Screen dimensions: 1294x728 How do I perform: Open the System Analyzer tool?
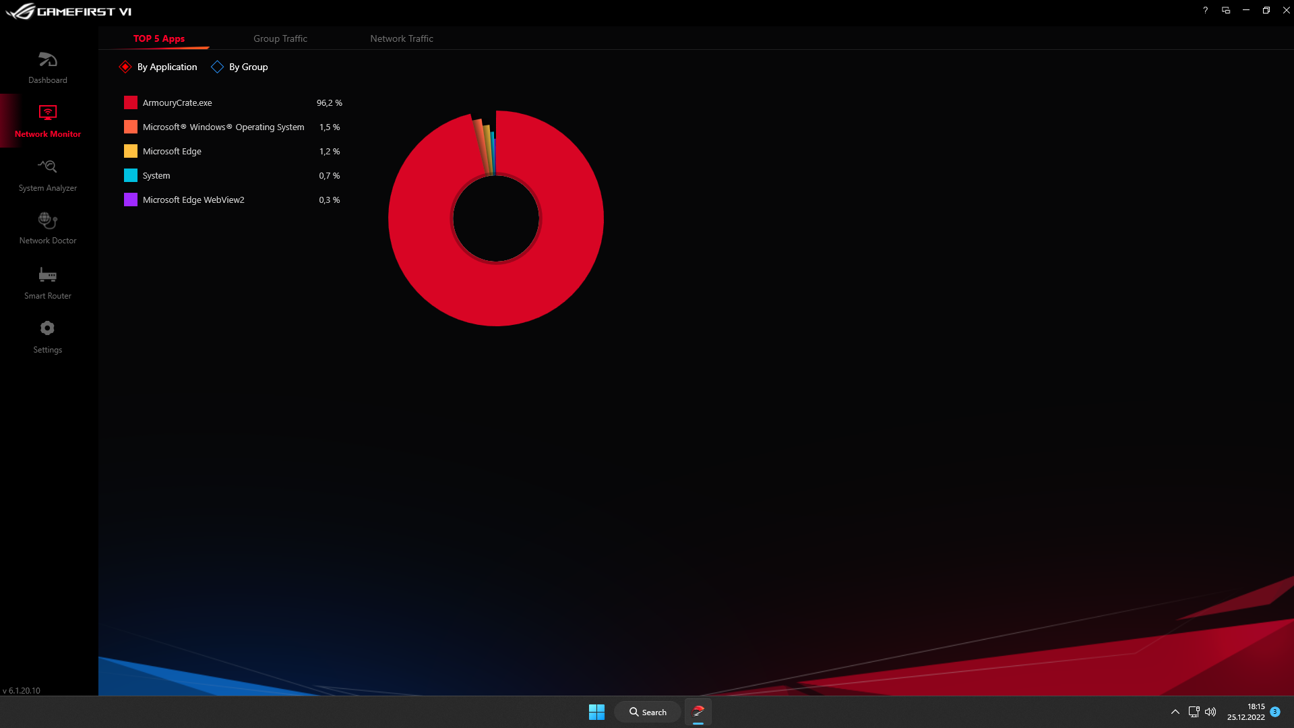pyautogui.click(x=47, y=175)
